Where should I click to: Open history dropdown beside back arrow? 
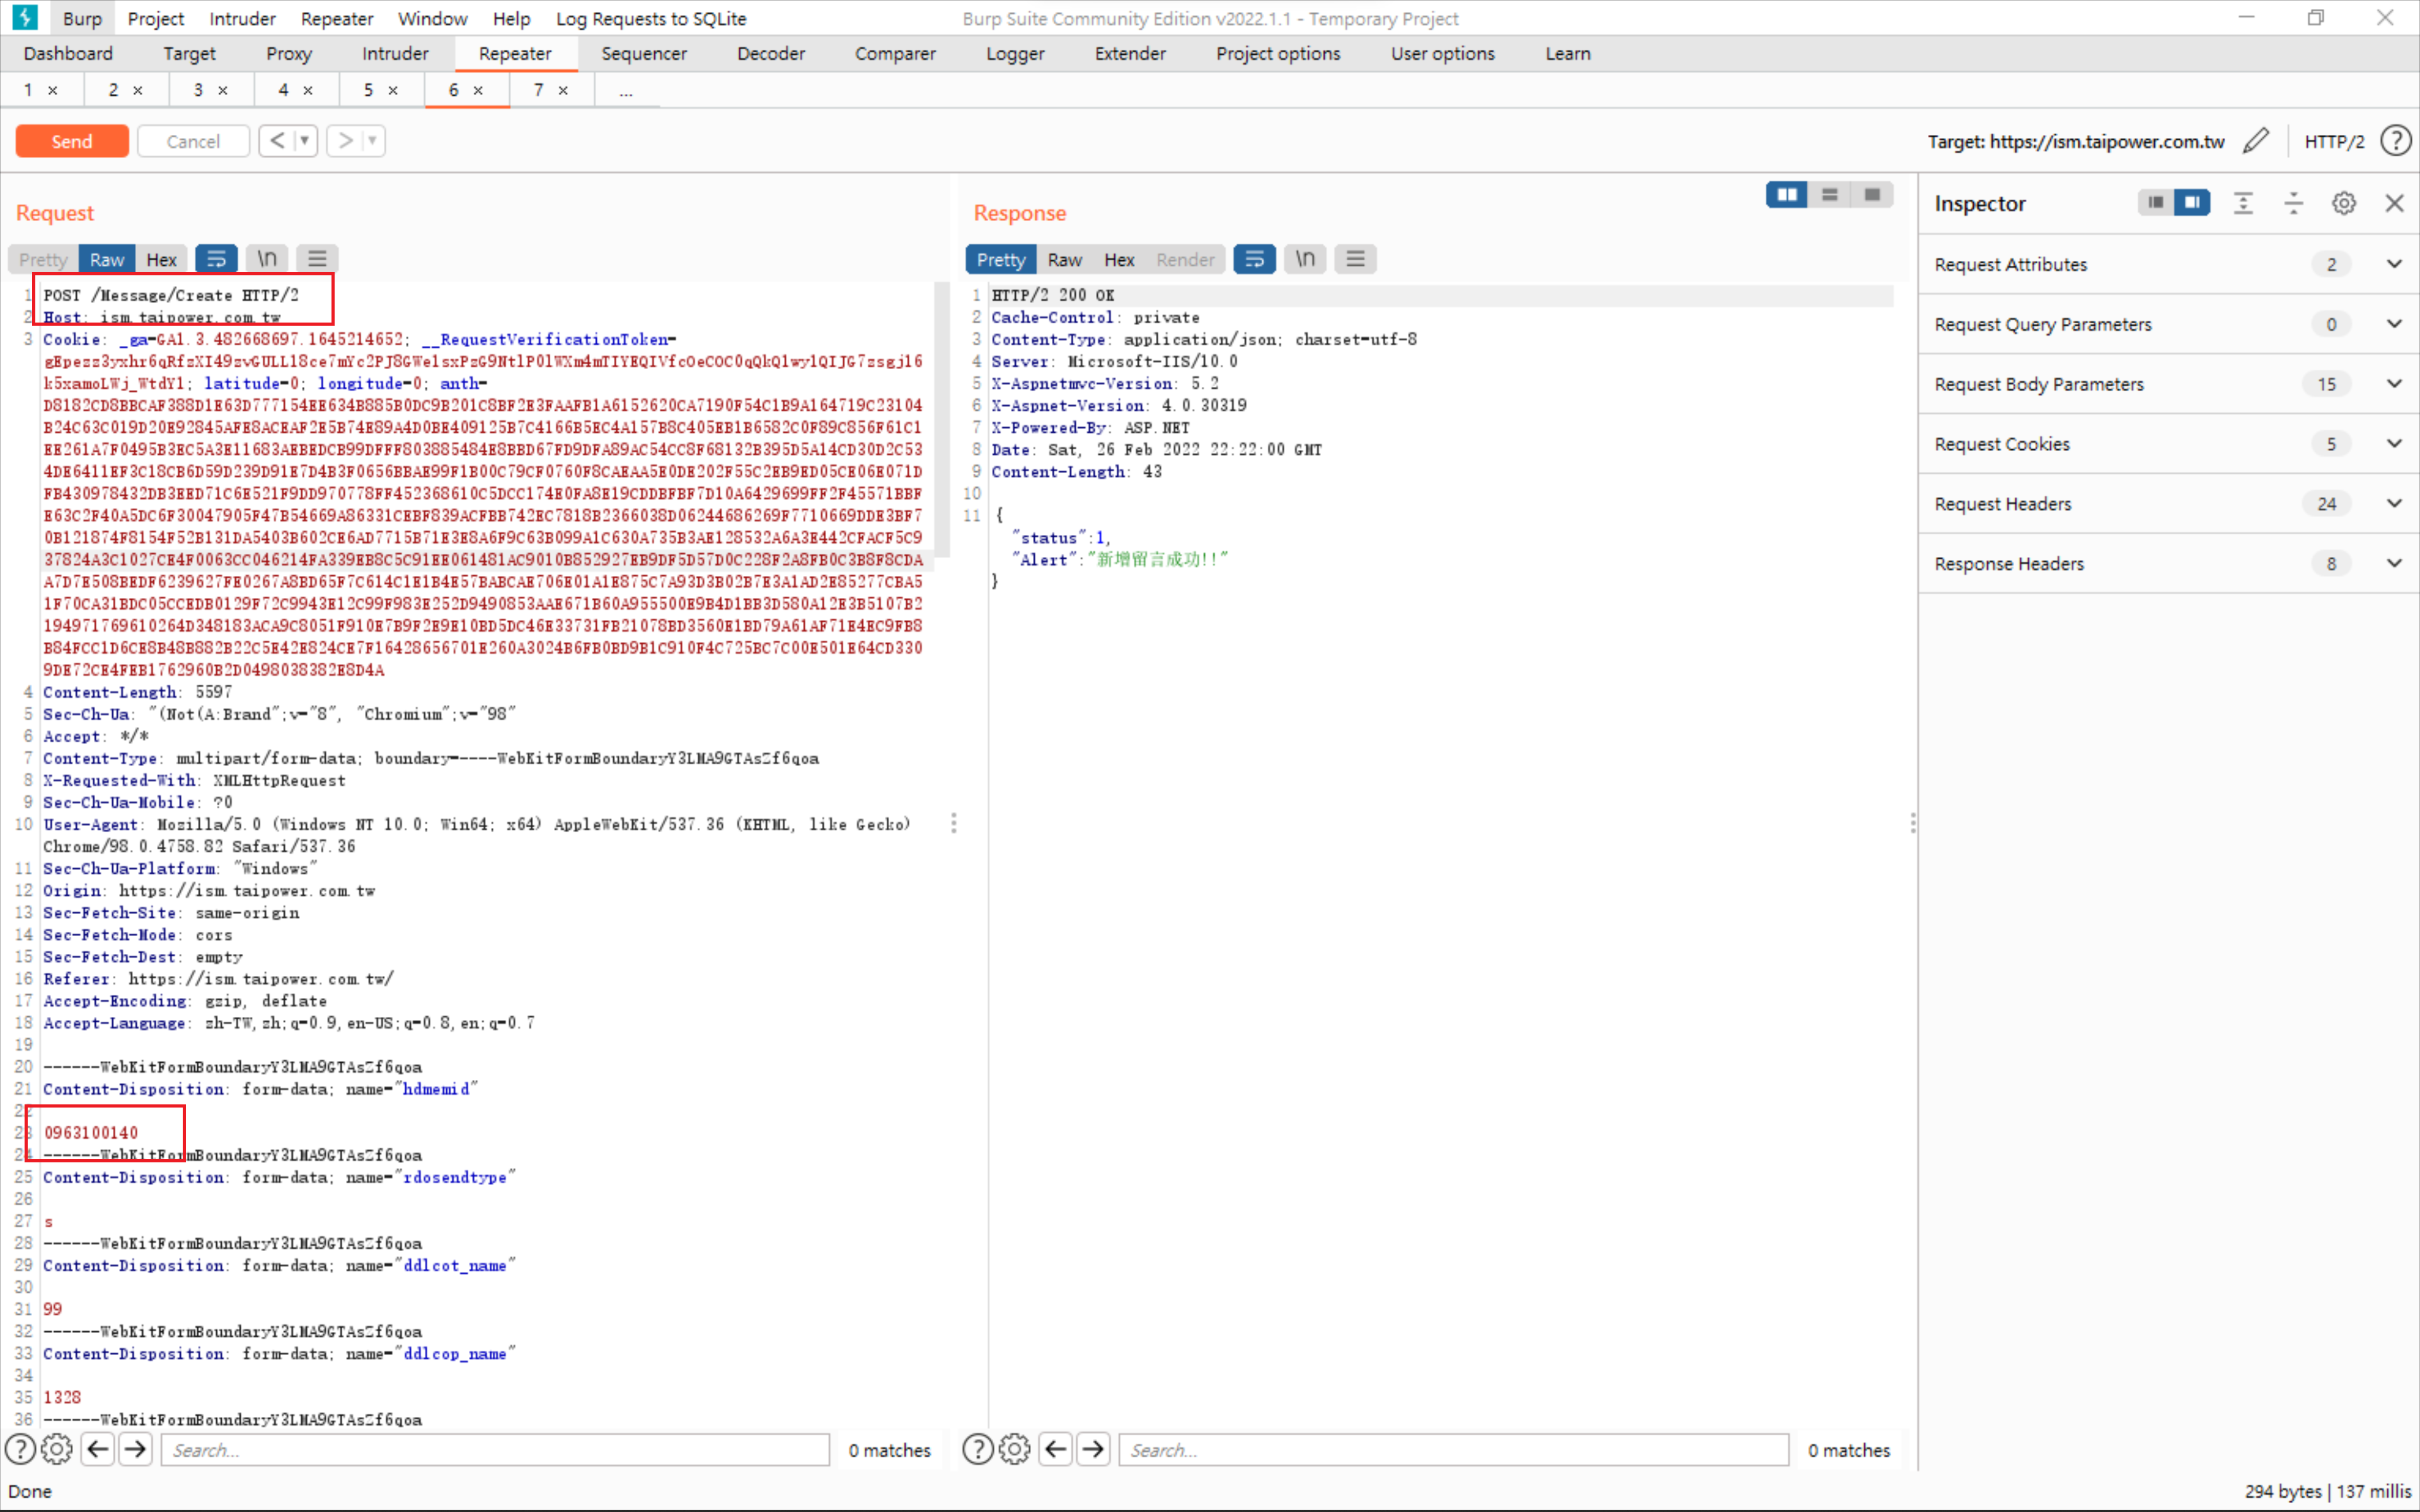pos(305,141)
